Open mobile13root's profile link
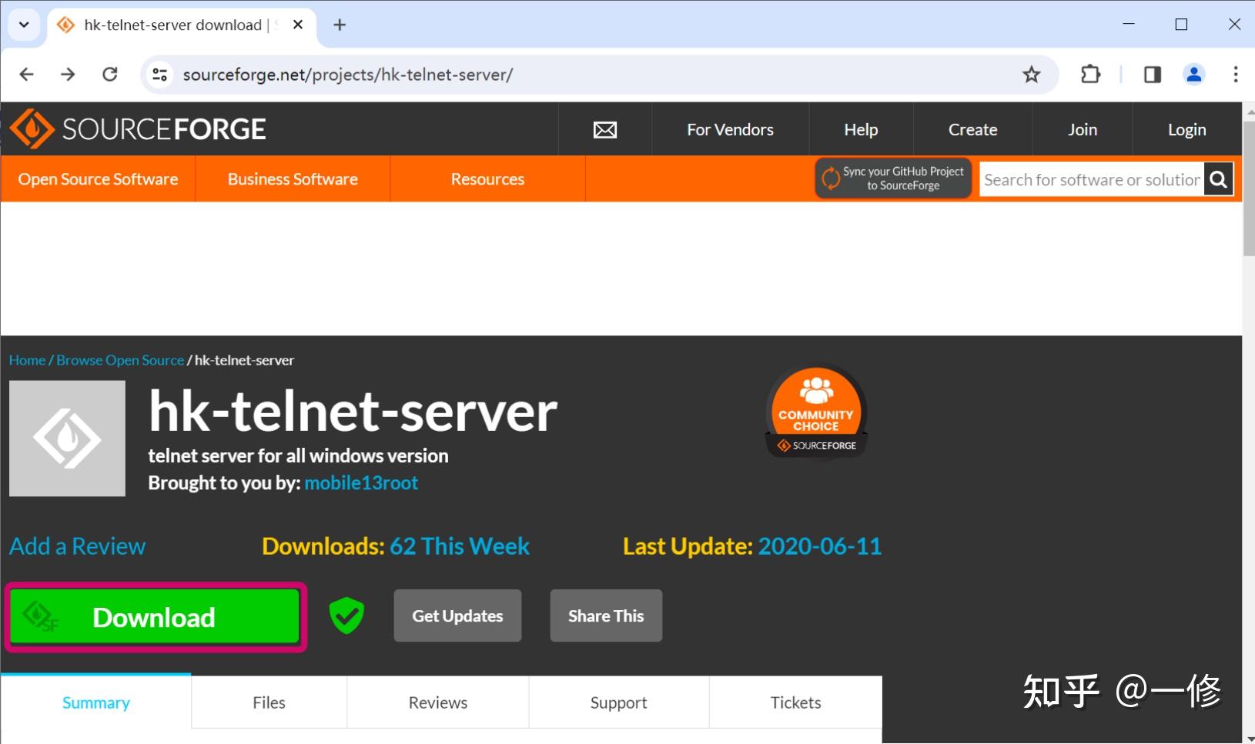 point(361,482)
